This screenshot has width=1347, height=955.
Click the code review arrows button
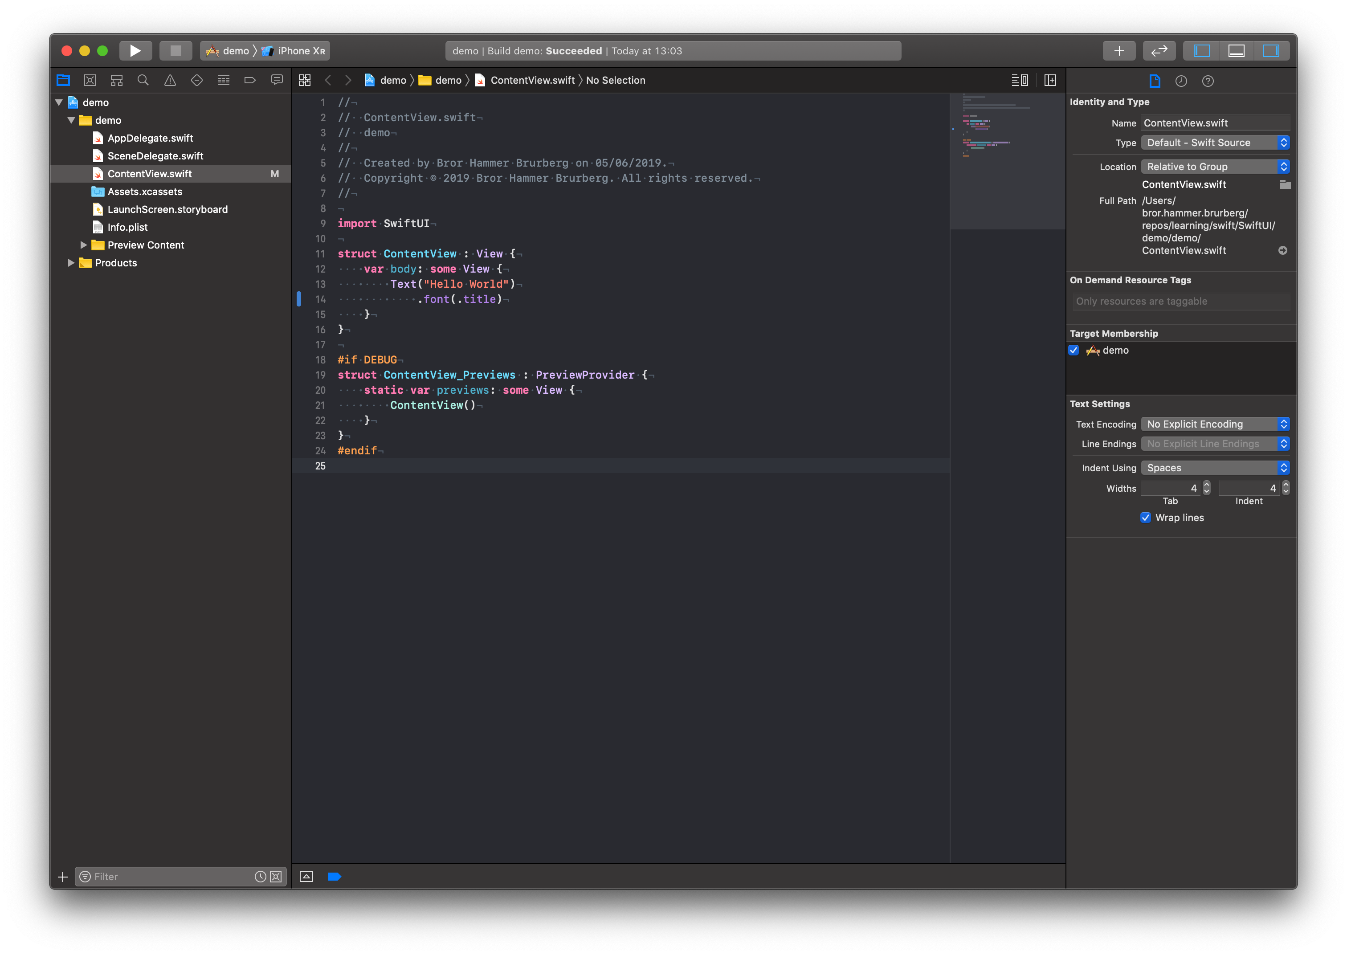1159,51
